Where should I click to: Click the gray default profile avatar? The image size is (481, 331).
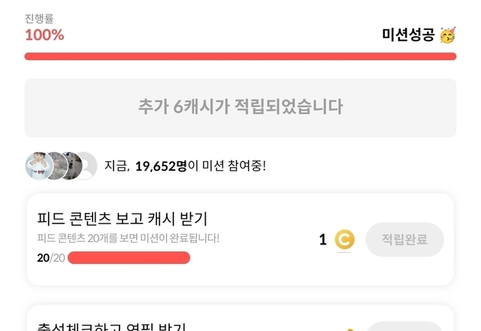(x=86, y=165)
